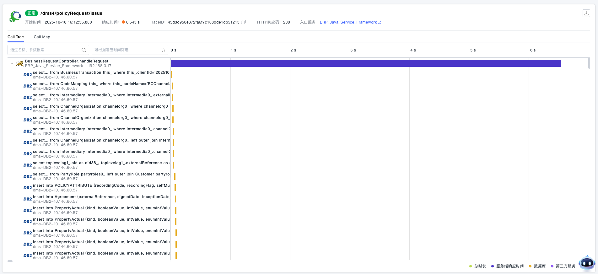Switch to the Call Map tab
Viewport: 598px width, 274px height.
pos(42,37)
